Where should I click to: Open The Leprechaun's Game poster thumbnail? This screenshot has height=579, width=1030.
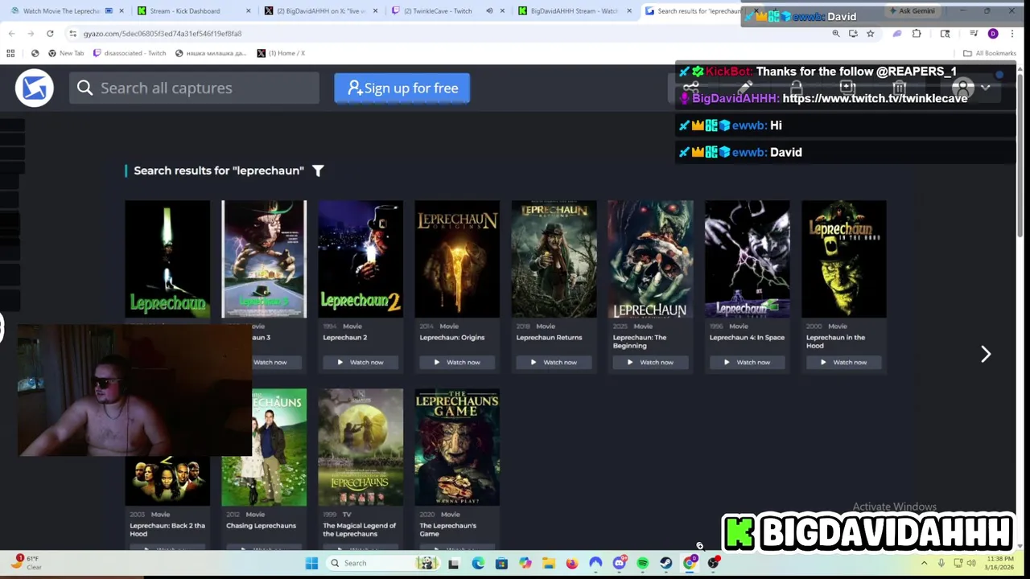pos(457,447)
